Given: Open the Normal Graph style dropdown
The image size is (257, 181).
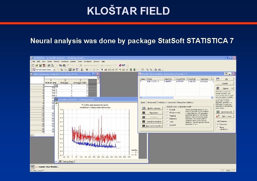Looking at the screenshot, I should (x=54, y=70).
